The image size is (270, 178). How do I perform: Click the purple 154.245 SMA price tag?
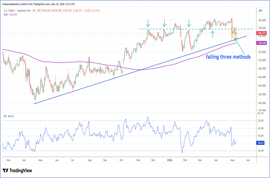pyautogui.click(x=261, y=43)
